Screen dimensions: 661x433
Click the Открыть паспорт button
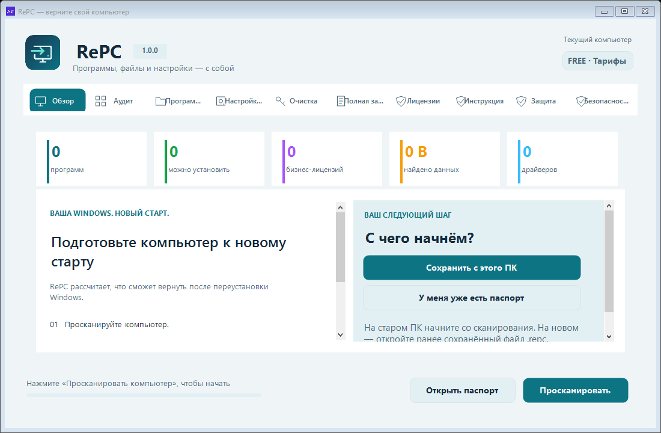[x=463, y=390]
